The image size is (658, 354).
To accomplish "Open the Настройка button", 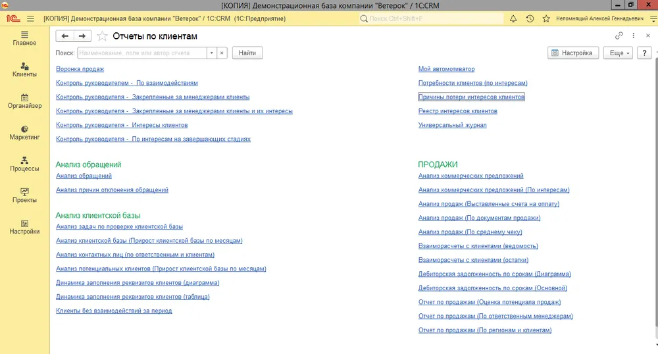I will pyautogui.click(x=573, y=53).
